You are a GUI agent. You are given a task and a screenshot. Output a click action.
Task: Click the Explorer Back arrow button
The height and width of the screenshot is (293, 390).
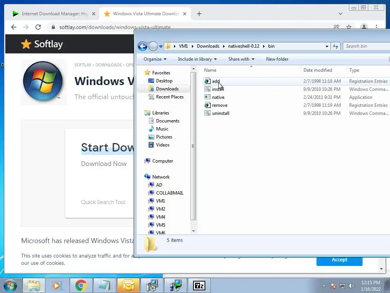tap(142, 46)
